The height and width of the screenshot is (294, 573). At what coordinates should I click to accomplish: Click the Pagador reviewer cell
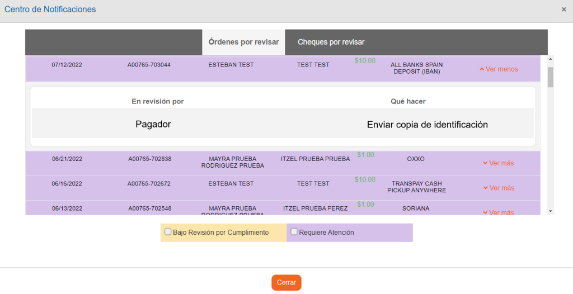click(x=153, y=125)
